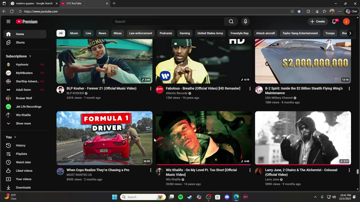This screenshot has width=360, height=202.
Task: Select the Live filter chip
Action: coord(88,33)
